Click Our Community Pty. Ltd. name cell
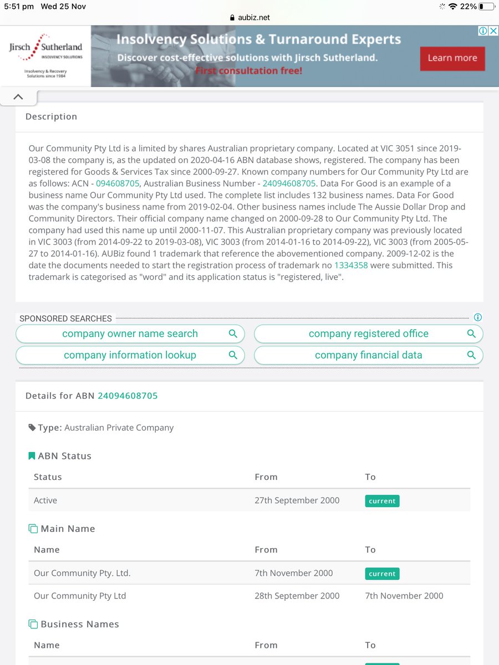499x665 pixels. point(82,573)
